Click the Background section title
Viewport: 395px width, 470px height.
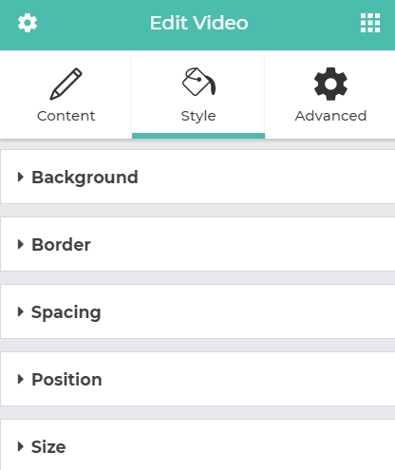(x=85, y=178)
